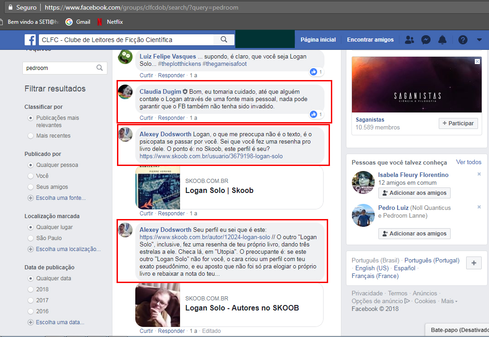Viewport: 489px width, 337px height.
Task: Filter results by year 2018
Action: coord(30,289)
